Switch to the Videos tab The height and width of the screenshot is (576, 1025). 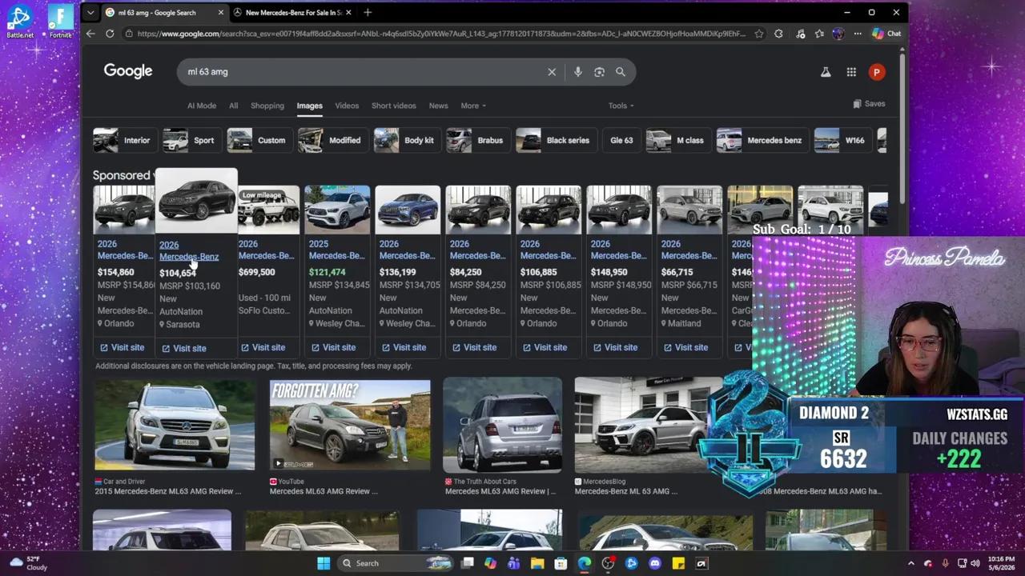point(347,106)
